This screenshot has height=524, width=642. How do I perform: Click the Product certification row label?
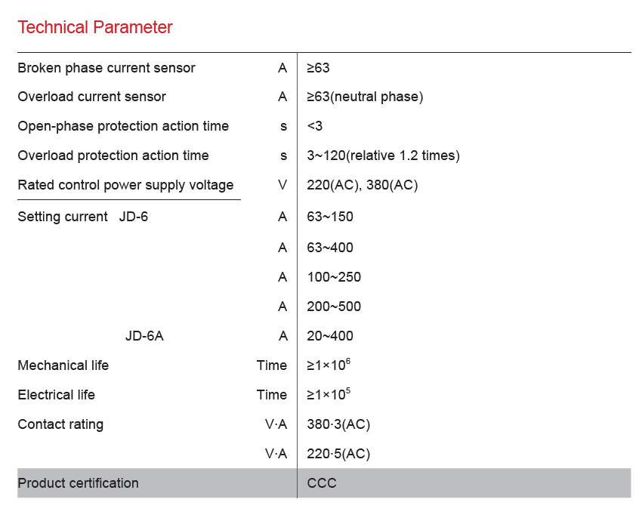pyautogui.click(x=79, y=483)
